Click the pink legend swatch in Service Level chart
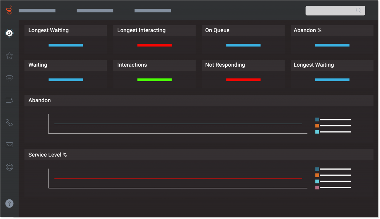Image resolution: width=380 pixels, height=219 pixels. click(x=317, y=188)
